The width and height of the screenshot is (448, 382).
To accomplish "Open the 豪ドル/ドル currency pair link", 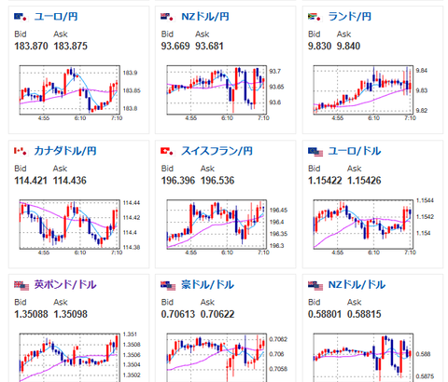I will pyautogui.click(x=207, y=285).
